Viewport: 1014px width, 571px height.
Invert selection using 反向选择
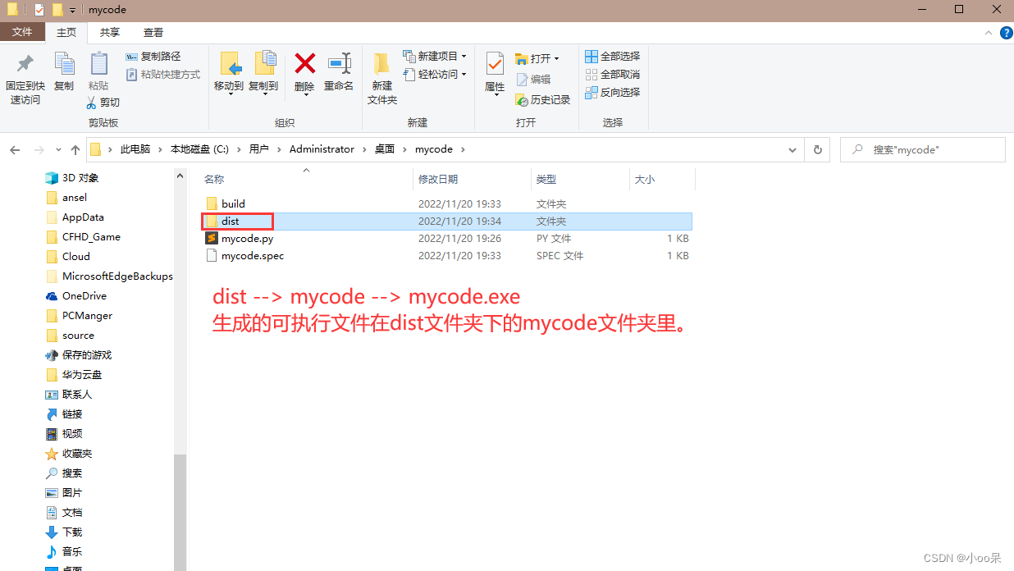pyautogui.click(x=613, y=92)
